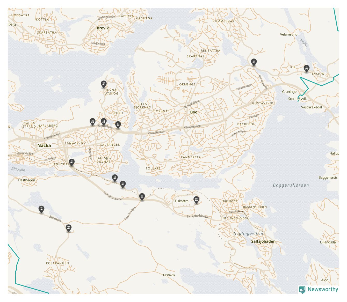347x302 pixels.
Task: Open leftmost of three markers along Värmdöleden
Action: (92, 121)
